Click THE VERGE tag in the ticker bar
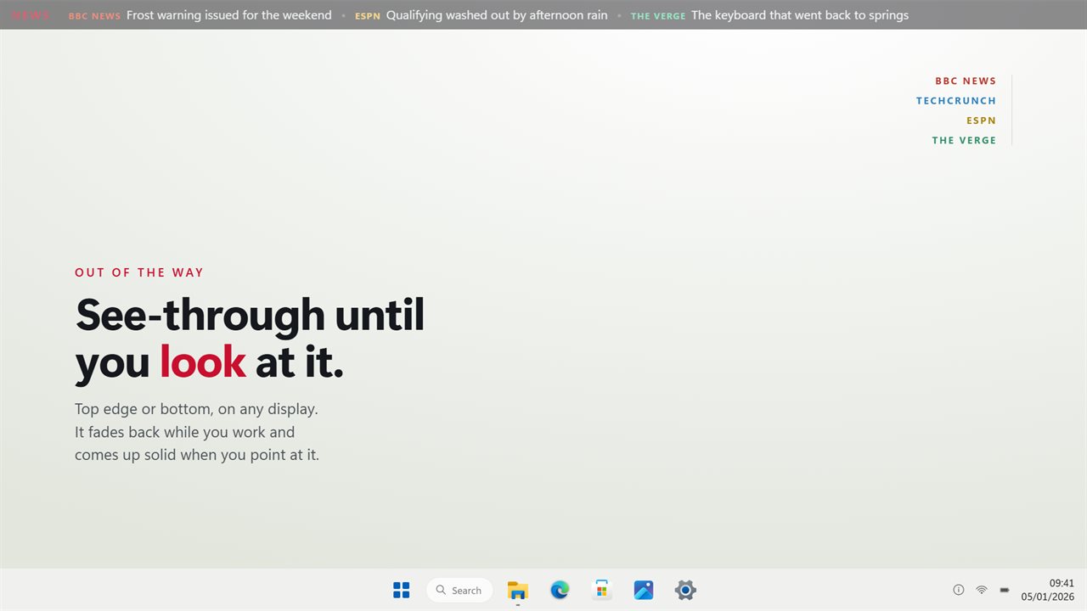Viewport: 1087px width, 611px height. [x=658, y=16]
